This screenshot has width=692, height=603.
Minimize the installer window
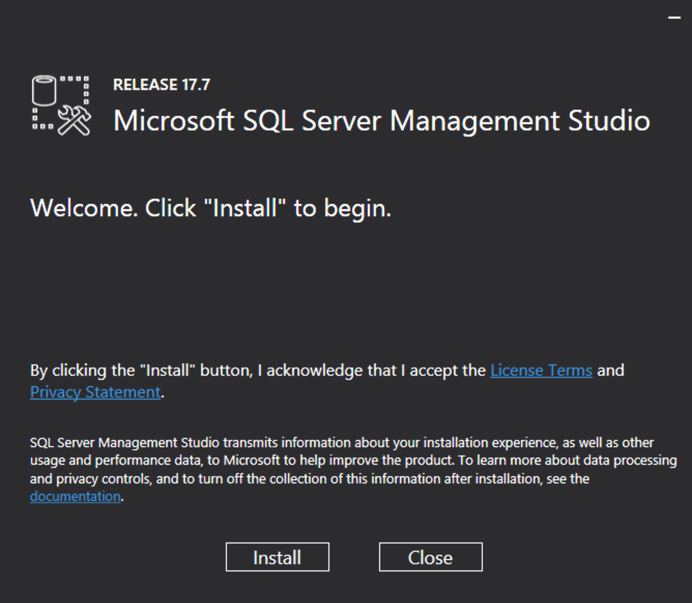click(x=674, y=18)
